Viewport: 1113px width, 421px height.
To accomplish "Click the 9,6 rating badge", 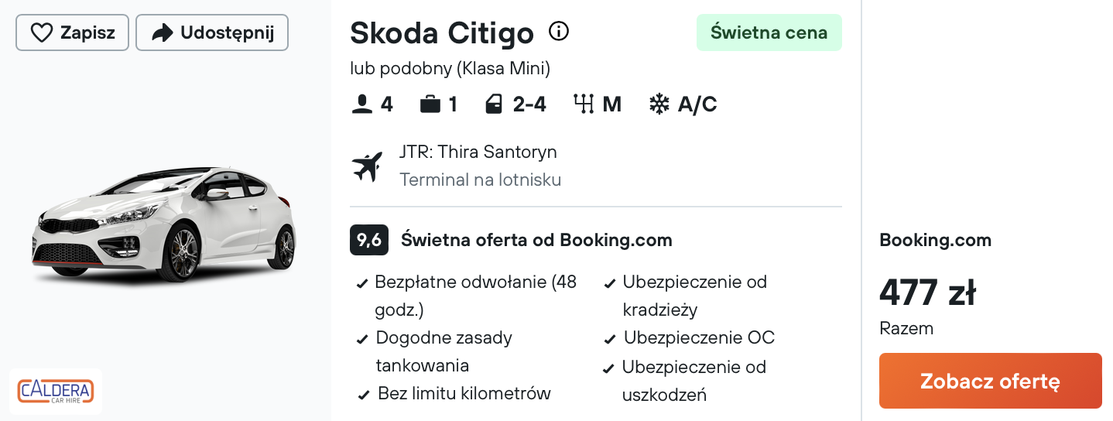I will pos(368,240).
